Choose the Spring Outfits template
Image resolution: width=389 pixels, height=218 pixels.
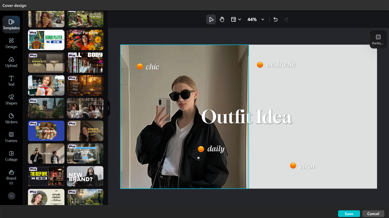pos(85,131)
